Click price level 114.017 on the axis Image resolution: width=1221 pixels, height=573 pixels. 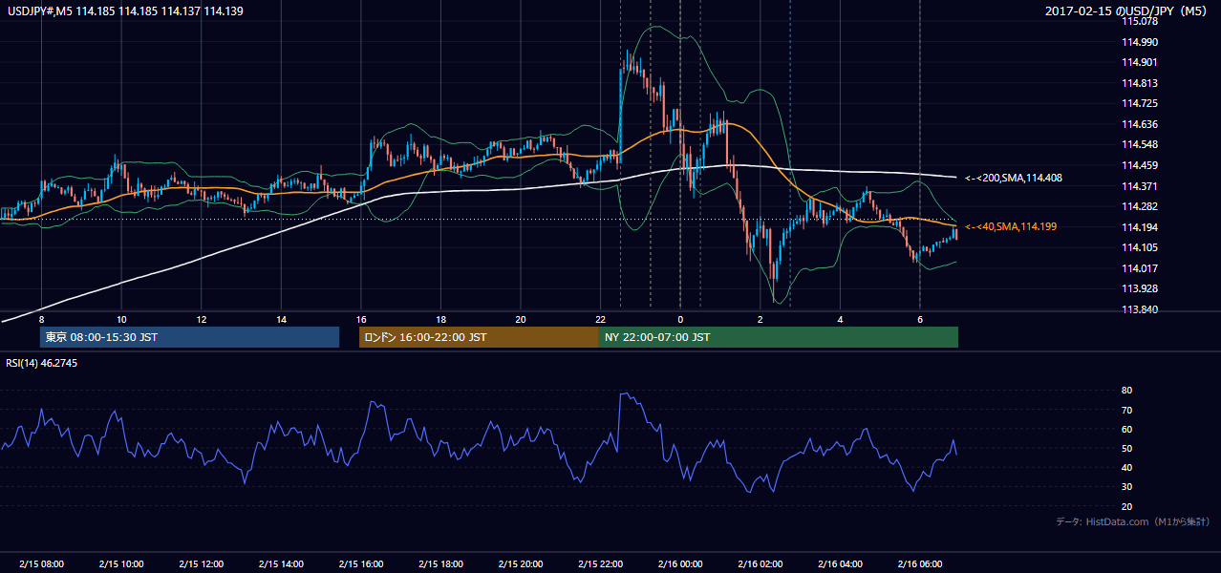1140,268
